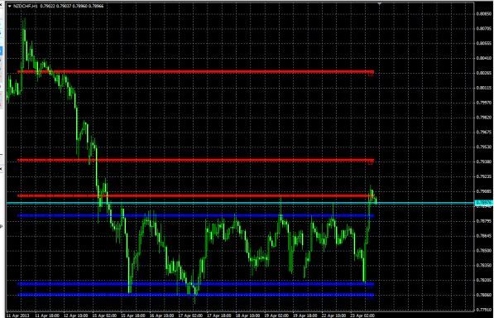Click the chart shift marker on top edge

379,4
